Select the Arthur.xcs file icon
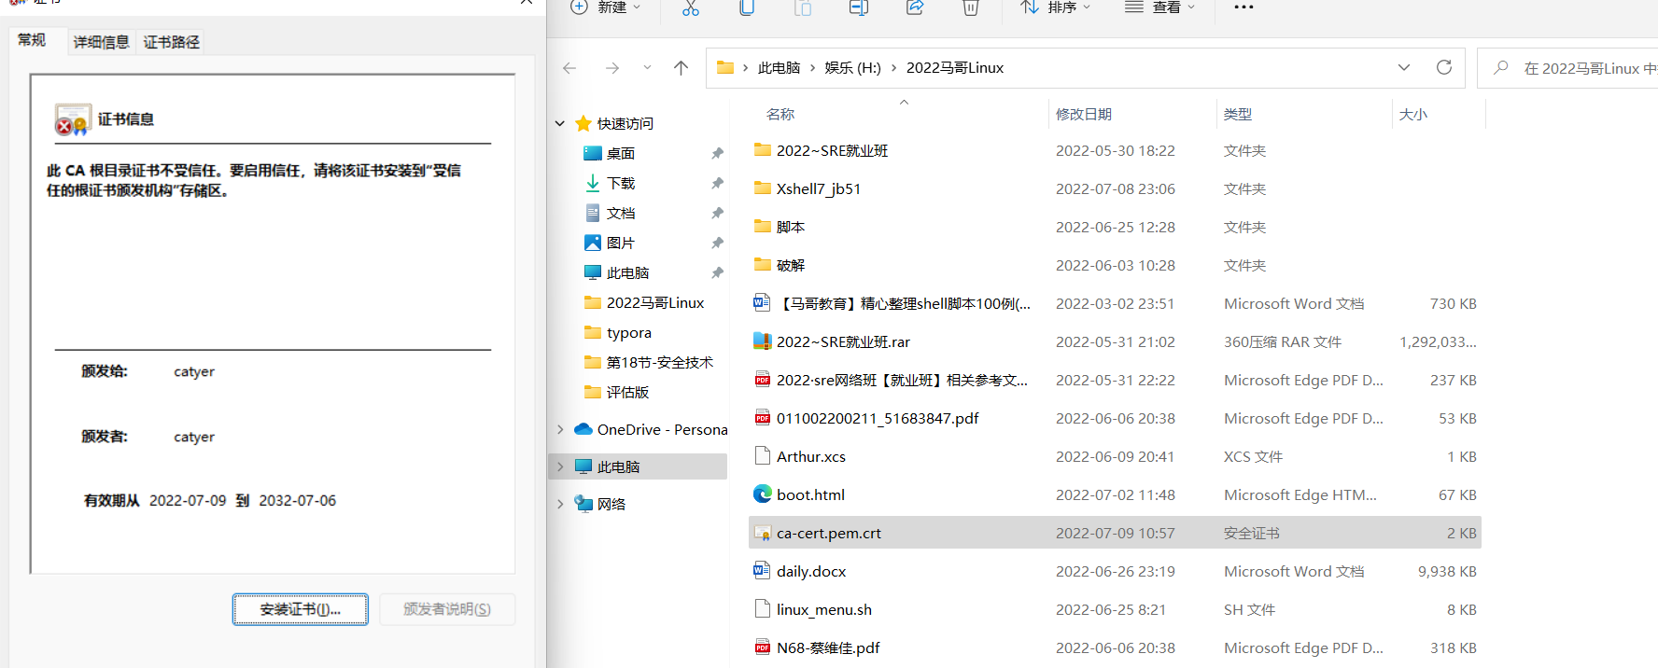Image resolution: width=1658 pixels, height=668 pixels. point(763,456)
